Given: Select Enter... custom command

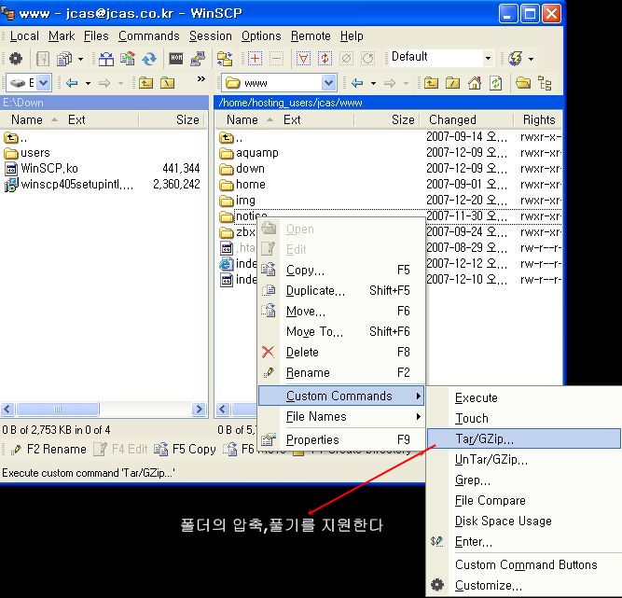Looking at the screenshot, I should tap(524, 542).
